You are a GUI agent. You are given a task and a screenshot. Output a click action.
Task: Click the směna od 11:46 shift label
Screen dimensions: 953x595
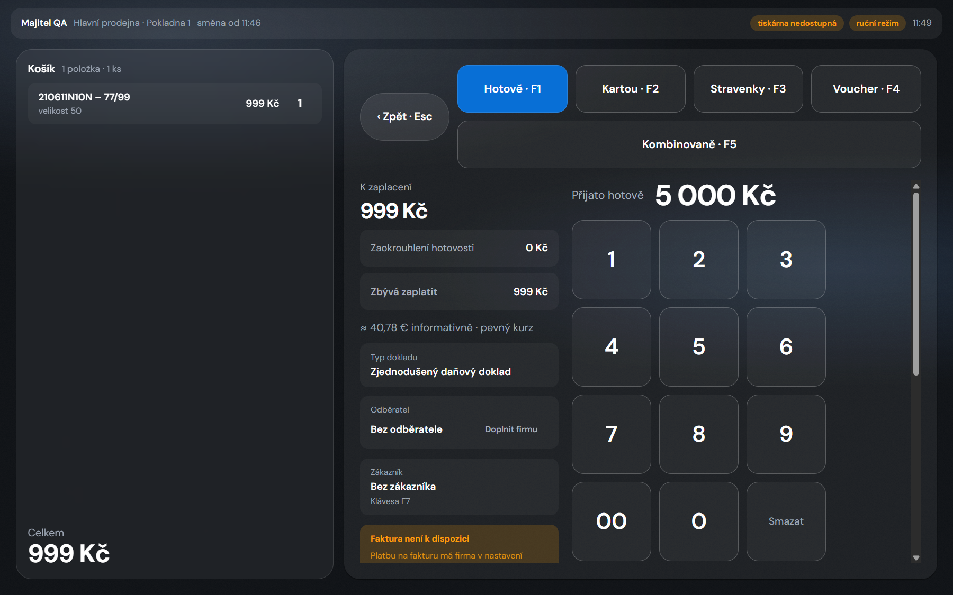[229, 23]
